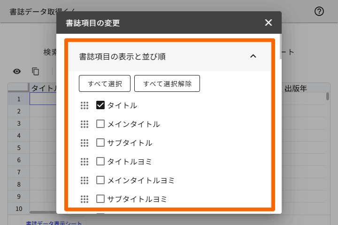This screenshot has width=338, height=225.
Task: Collapse the 書誌項目の表示と並び順 section chevron
Action: tap(253, 56)
